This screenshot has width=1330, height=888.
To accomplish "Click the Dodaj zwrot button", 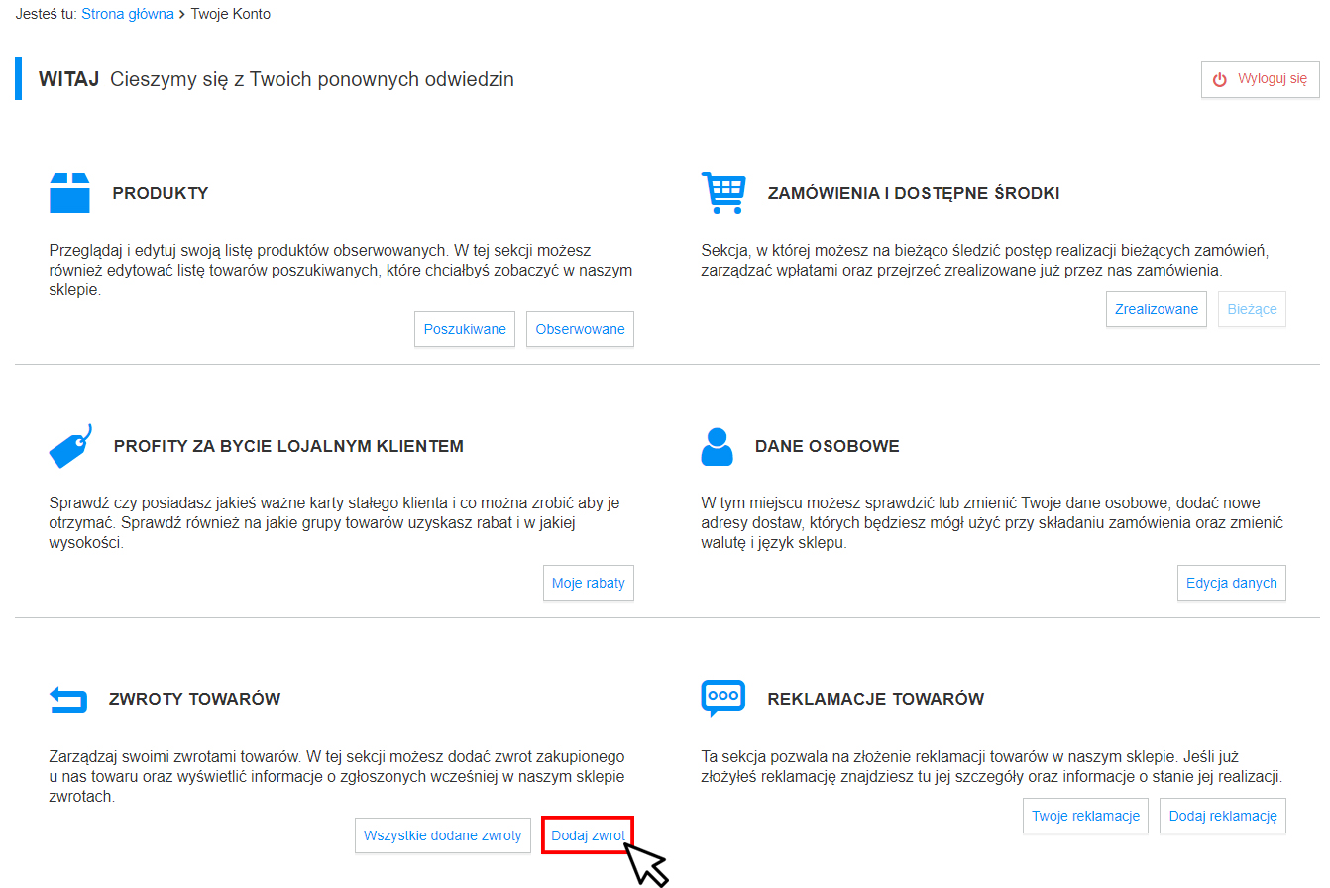I will (x=589, y=835).
